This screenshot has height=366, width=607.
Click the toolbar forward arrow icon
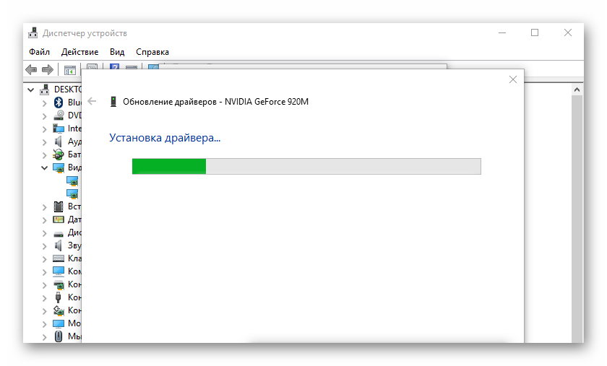(x=48, y=70)
